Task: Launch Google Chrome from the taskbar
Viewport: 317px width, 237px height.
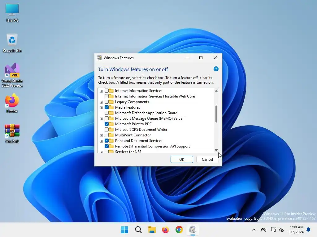Action: 179,230
